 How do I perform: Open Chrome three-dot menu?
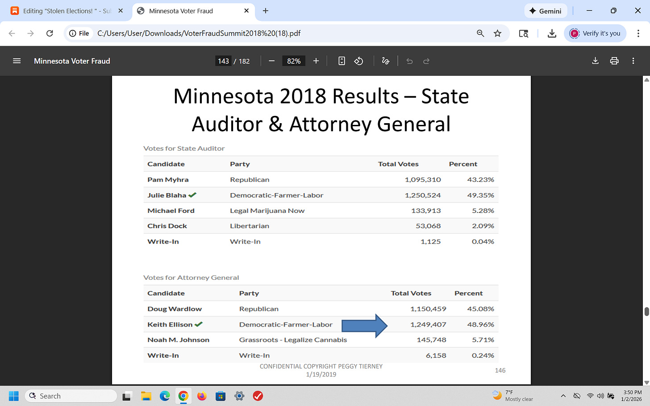(x=638, y=33)
